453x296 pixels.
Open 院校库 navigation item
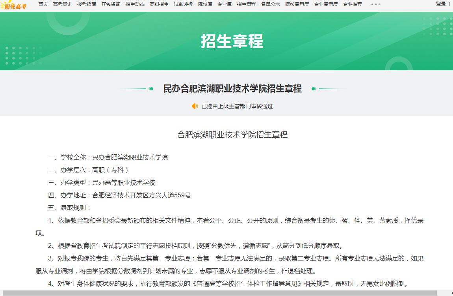[205, 4]
